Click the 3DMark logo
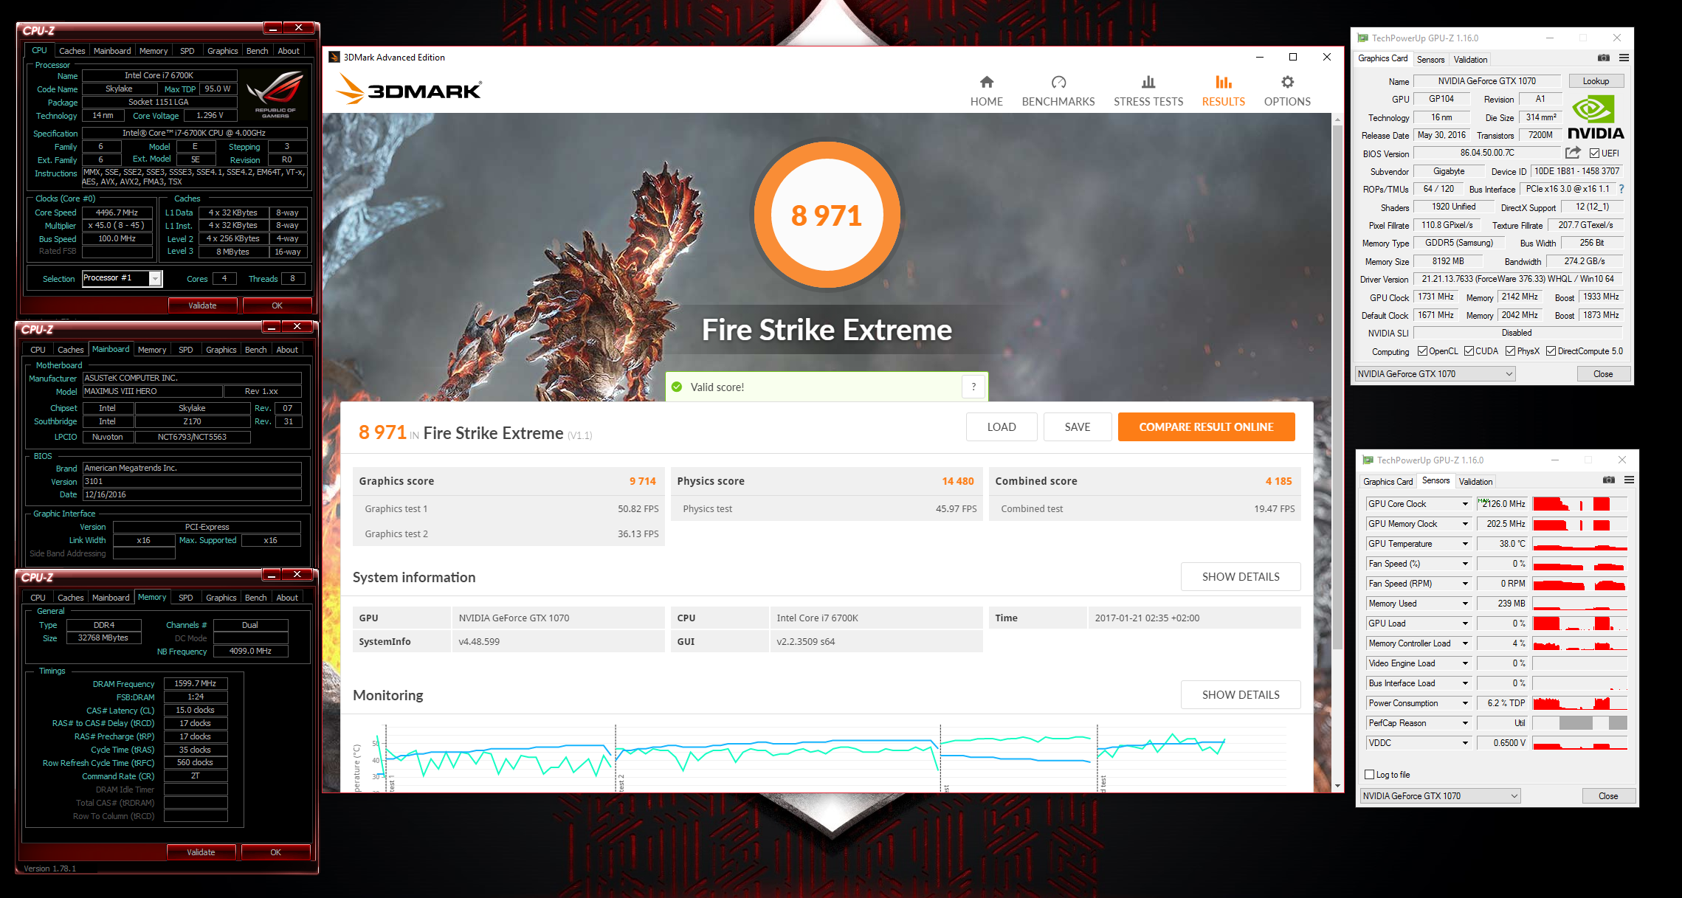 pos(409,89)
